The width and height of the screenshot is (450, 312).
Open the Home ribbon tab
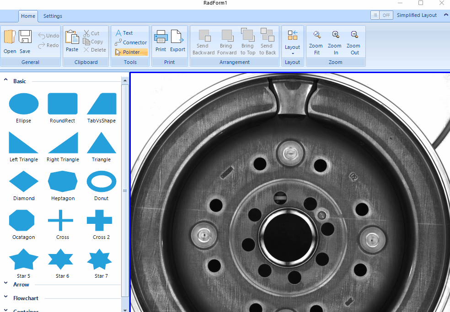click(x=28, y=16)
